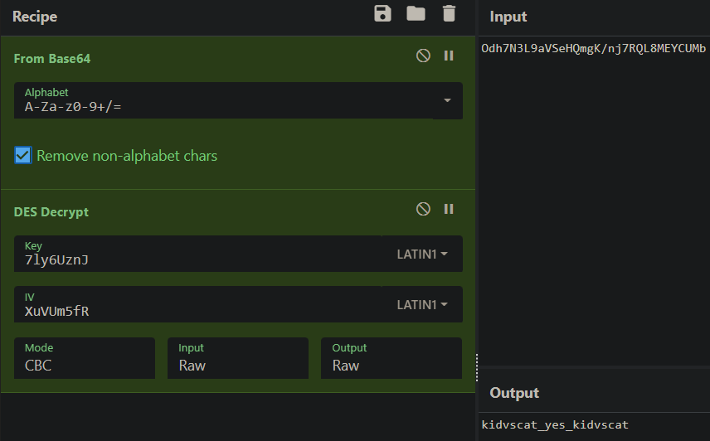Click the Load recipe folder icon
710x441 pixels.
click(x=416, y=14)
